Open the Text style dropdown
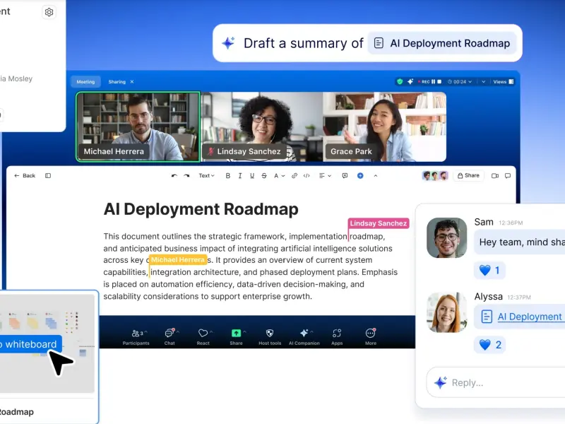This screenshot has height=424, width=565. tap(206, 175)
